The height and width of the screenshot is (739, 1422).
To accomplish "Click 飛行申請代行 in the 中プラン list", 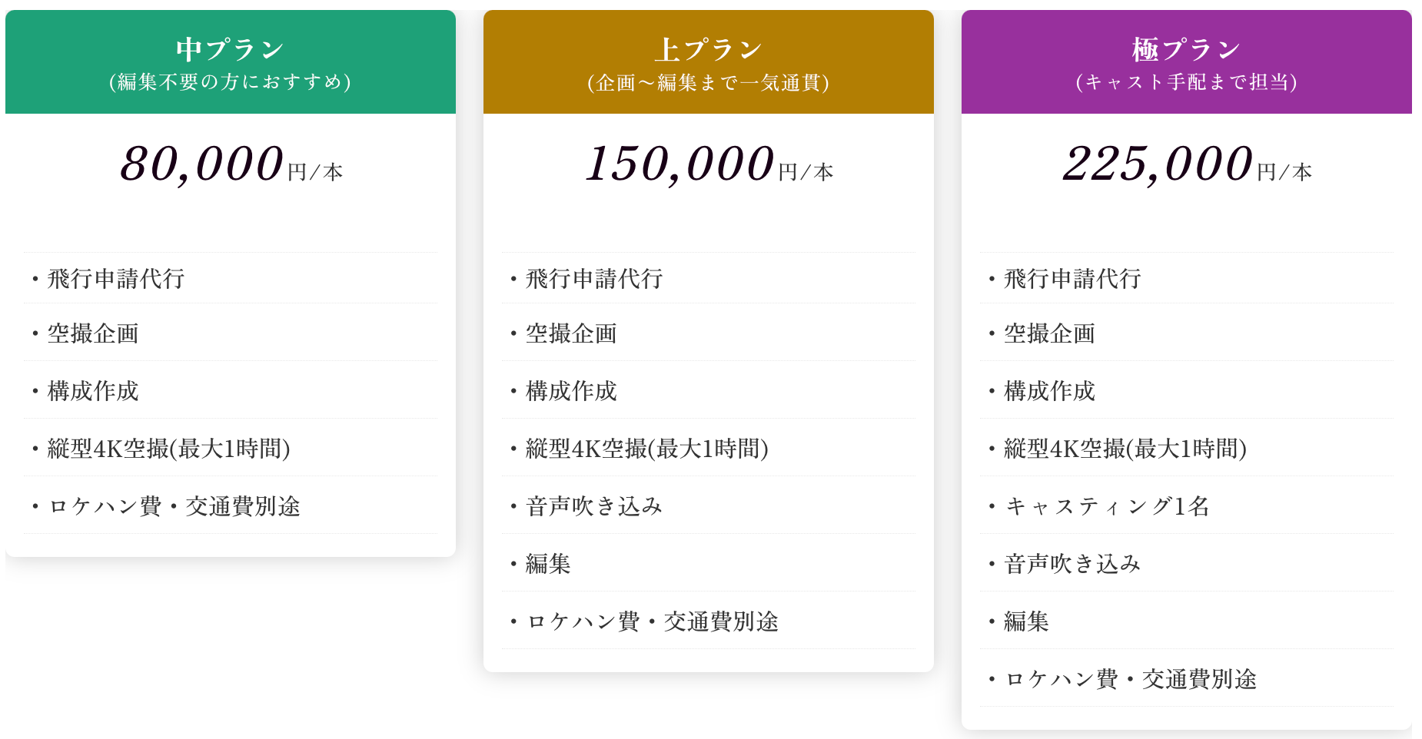I will (x=116, y=279).
